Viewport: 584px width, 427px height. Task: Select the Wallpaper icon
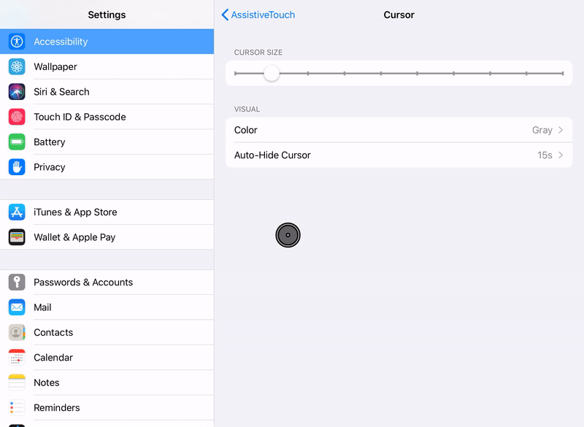point(15,66)
